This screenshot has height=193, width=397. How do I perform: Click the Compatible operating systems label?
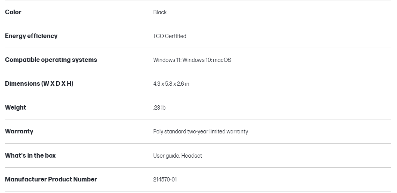click(51, 60)
